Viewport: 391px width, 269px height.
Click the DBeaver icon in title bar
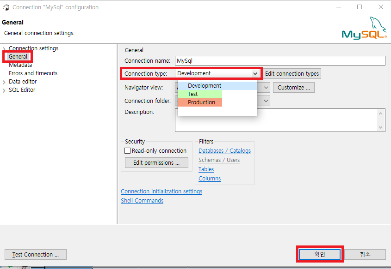point(6,7)
